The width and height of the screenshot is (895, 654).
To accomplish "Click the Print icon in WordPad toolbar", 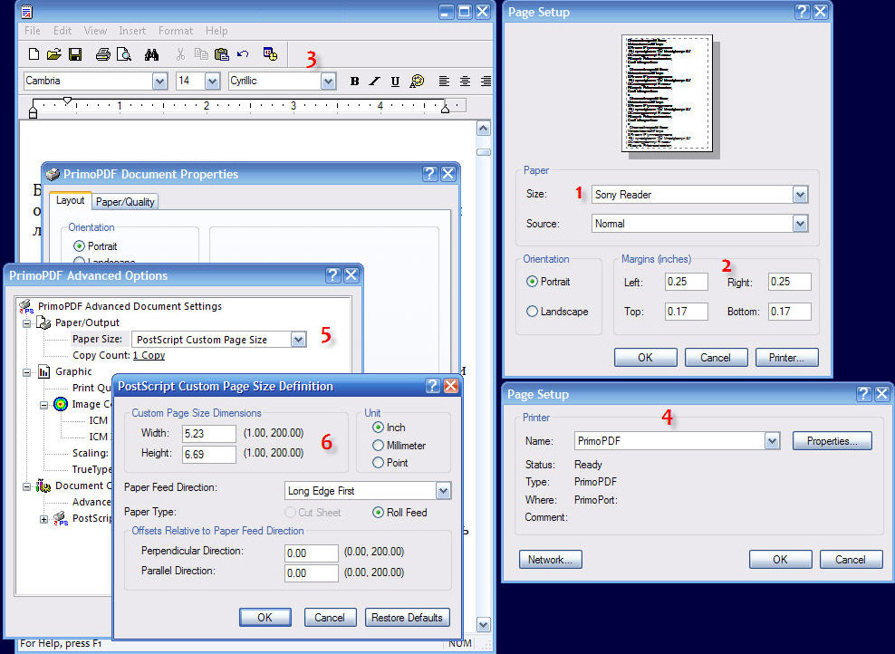I will coord(102,54).
